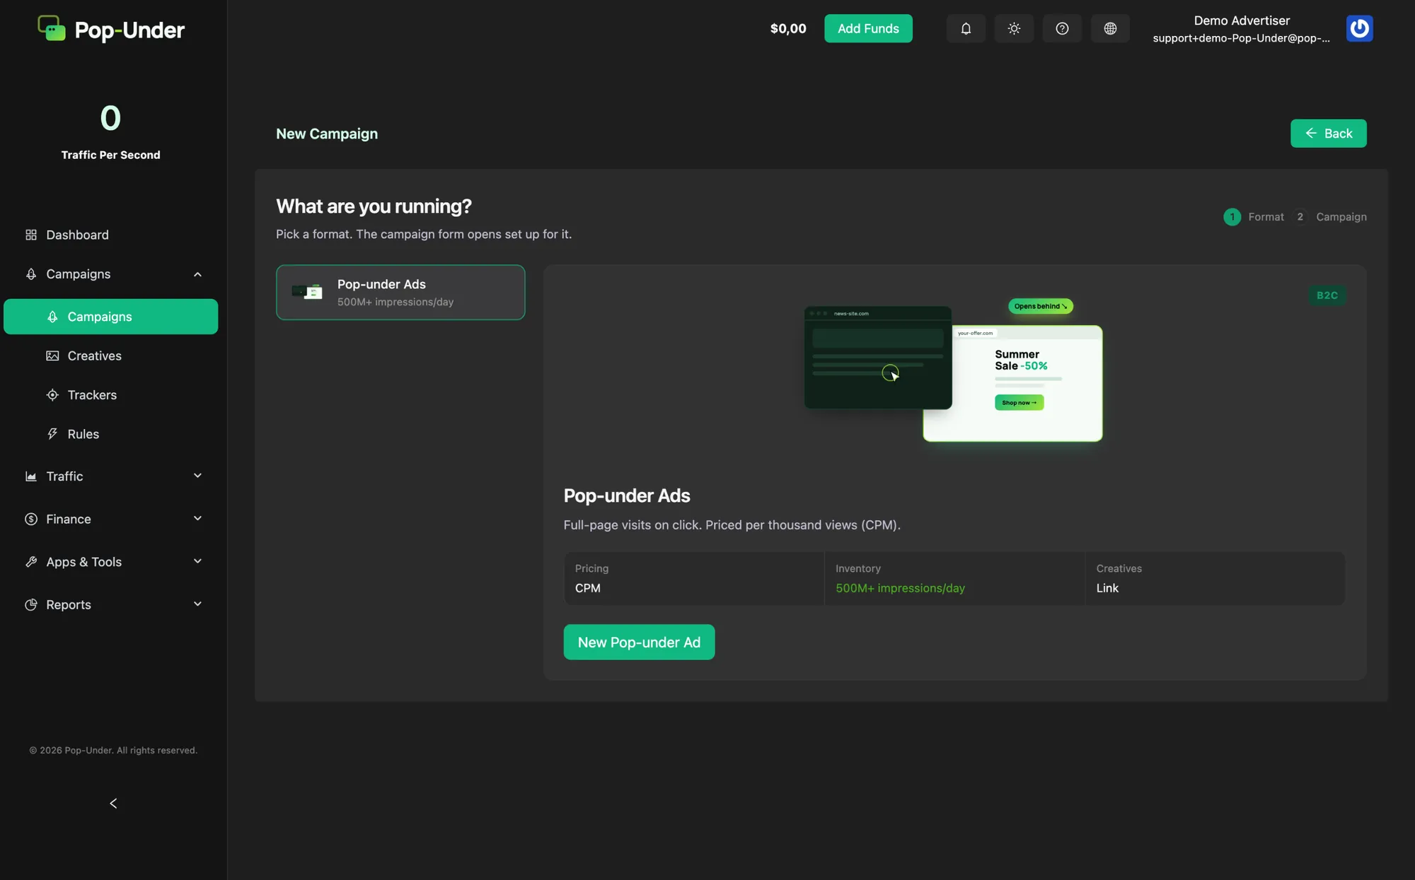
Task: Open the Creatives menu item
Action: [x=111, y=356]
